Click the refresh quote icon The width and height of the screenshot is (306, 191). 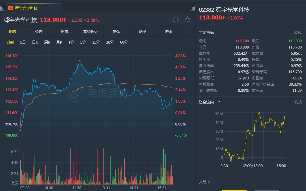[x=176, y=20]
